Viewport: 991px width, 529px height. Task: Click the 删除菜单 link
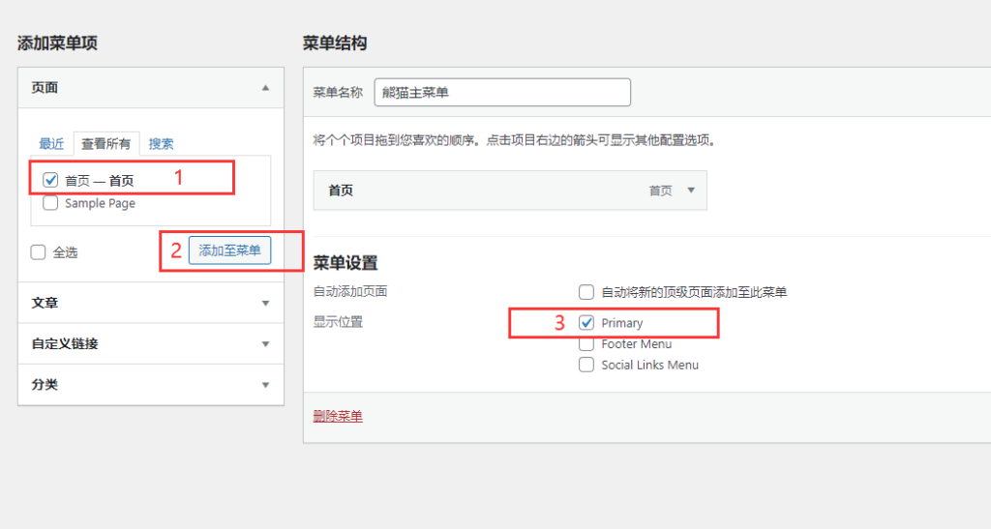338,416
